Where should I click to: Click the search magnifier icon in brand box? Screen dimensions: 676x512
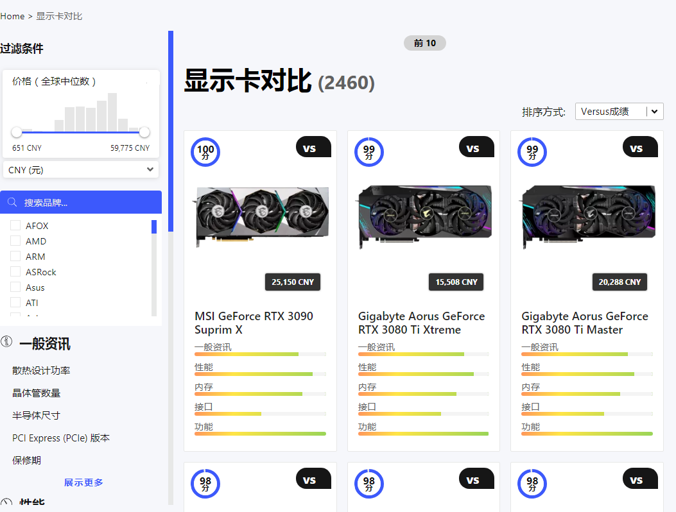coord(12,202)
